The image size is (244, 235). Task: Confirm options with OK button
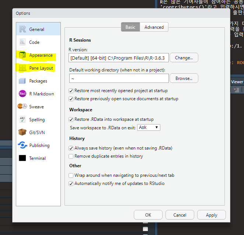point(148,215)
